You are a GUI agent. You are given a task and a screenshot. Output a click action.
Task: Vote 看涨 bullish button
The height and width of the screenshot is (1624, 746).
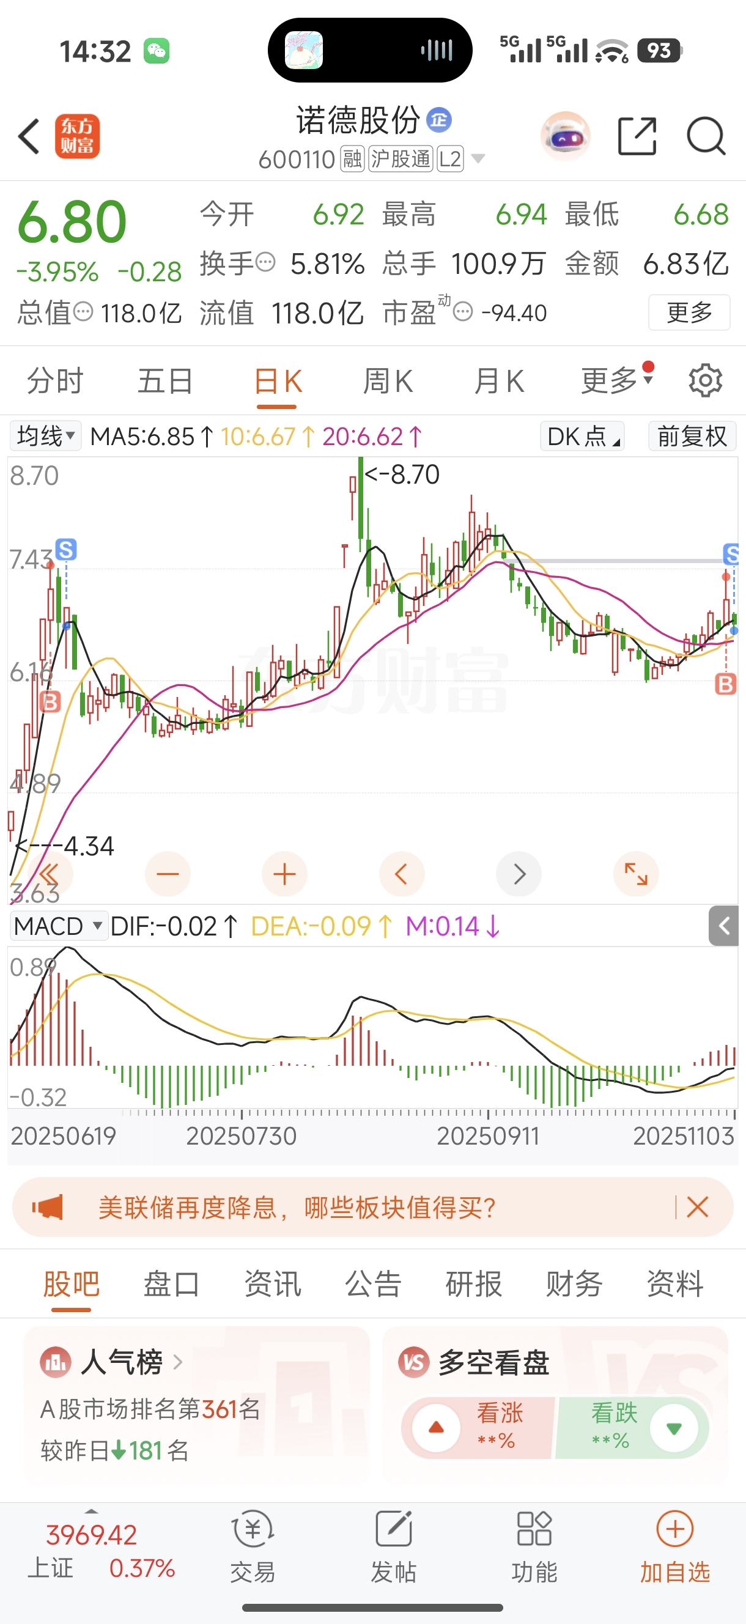point(478,1427)
